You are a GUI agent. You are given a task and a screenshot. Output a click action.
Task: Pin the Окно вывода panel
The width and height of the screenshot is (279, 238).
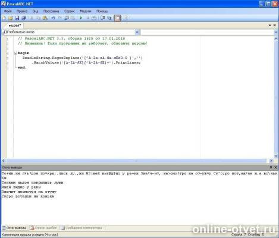point(271,167)
